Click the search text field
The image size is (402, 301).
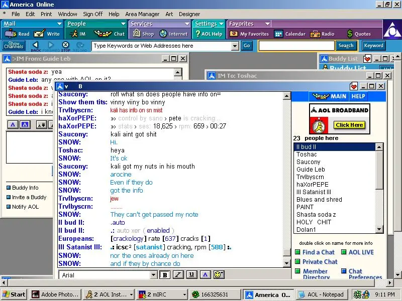(296, 46)
